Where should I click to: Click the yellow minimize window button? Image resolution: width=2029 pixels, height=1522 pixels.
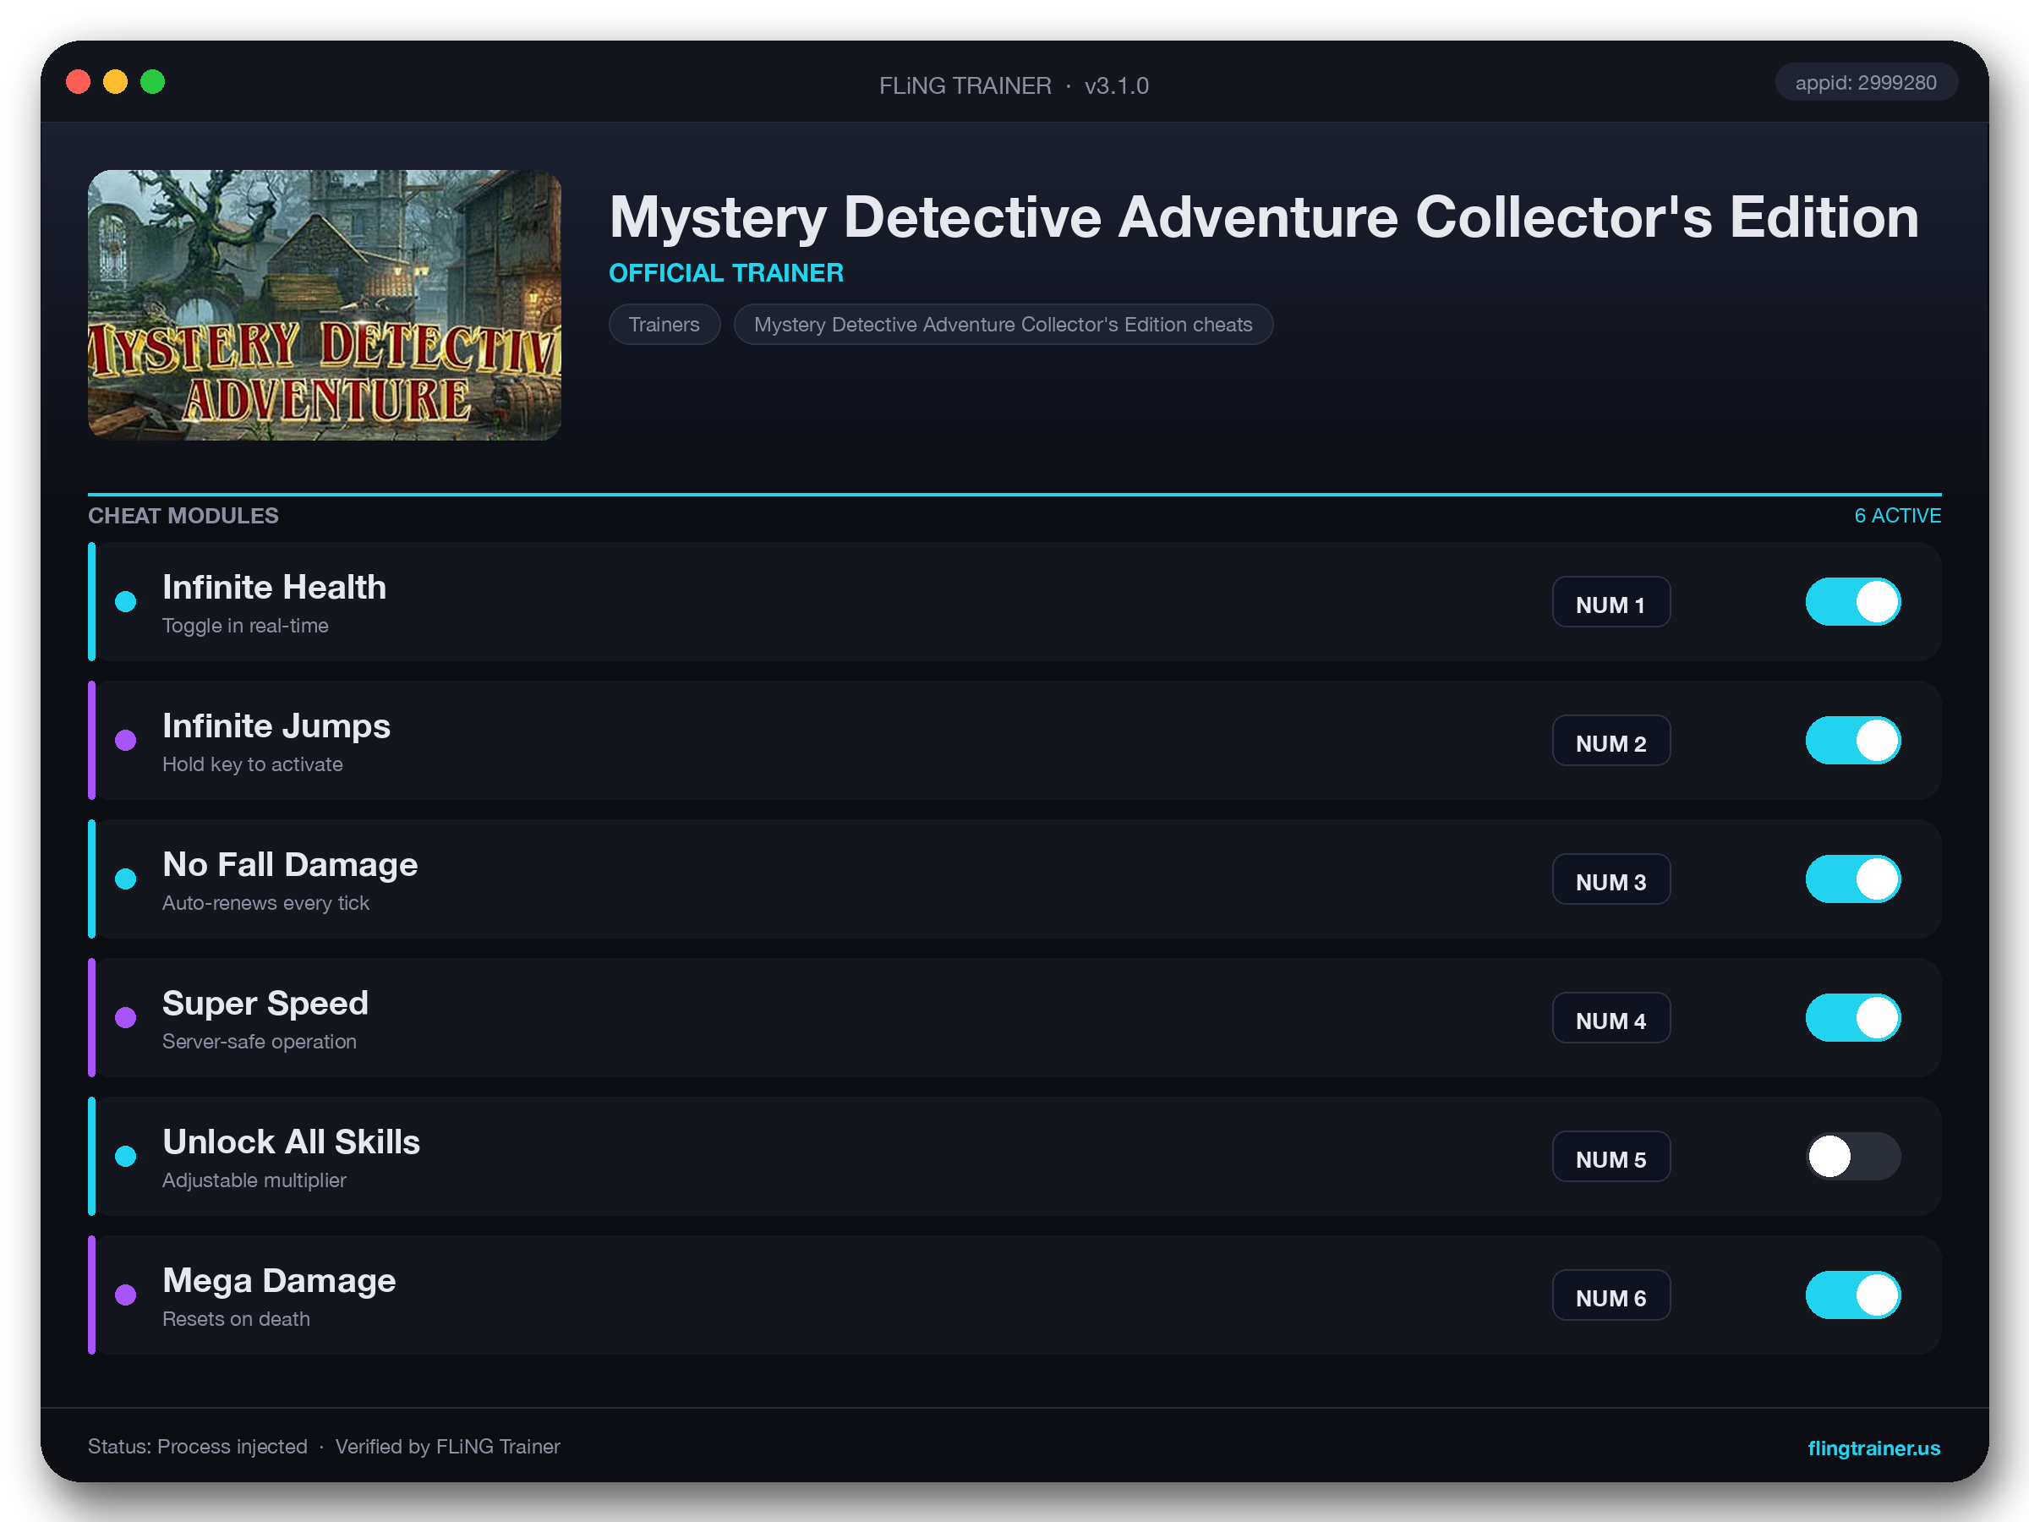tap(116, 83)
